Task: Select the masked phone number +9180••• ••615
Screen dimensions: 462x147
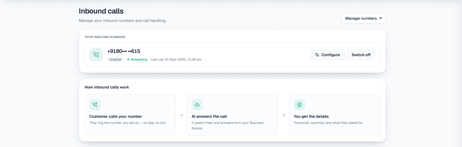Action: pyautogui.click(x=124, y=51)
